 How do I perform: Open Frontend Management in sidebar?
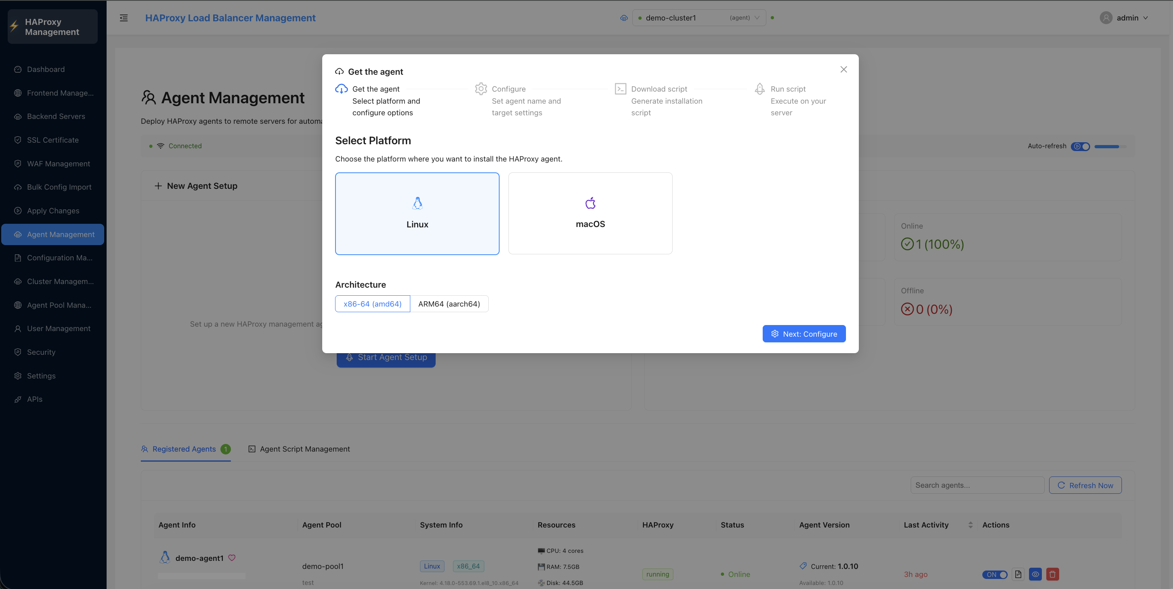tap(53, 93)
